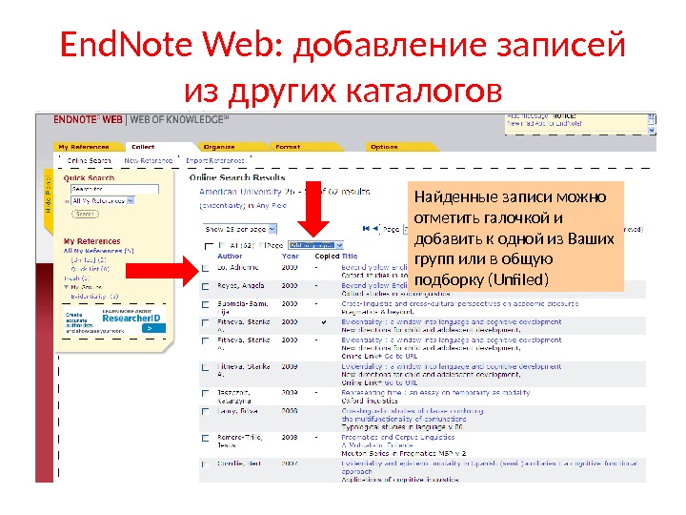Screen dimensions: 686x515
Task: Open the Evidentiality group
Action: click(x=94, y=297)
